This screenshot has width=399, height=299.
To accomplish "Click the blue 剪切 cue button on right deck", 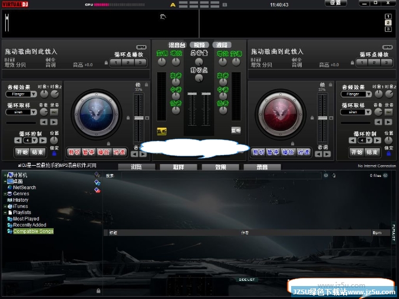I will pos(259,152).
